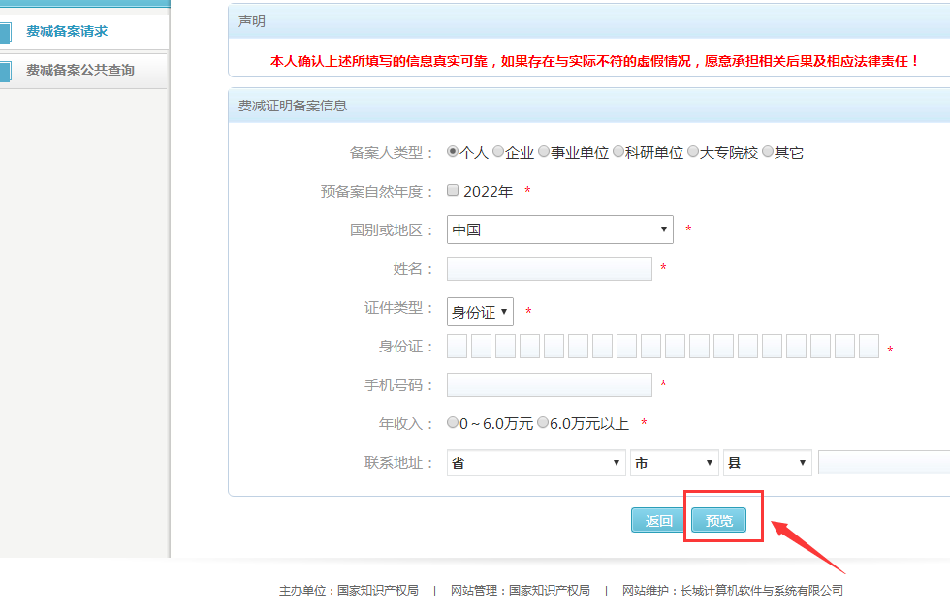Expand the 国别或地区 dropdown showing 中国
The image size is (950, 611).
559,229
